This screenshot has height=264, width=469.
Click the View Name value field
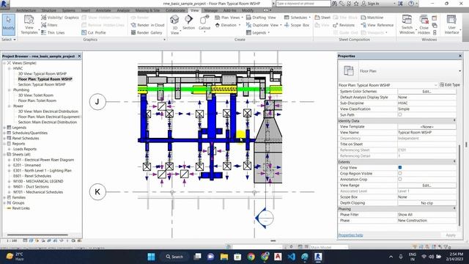426,132
